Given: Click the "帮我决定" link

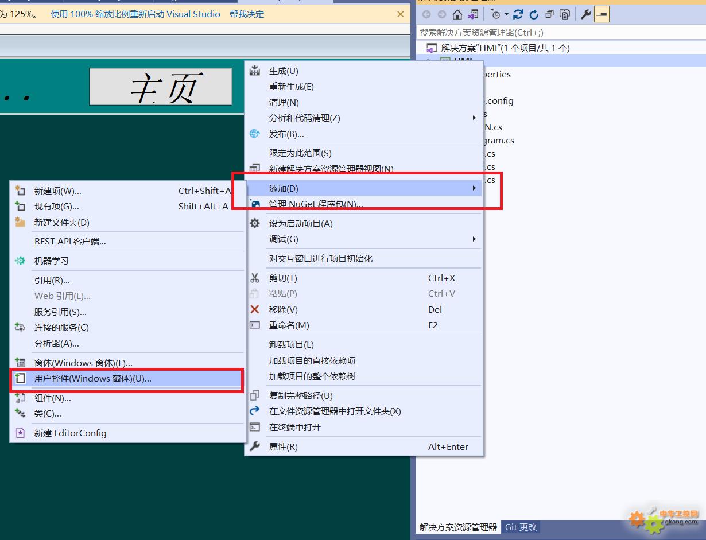Looking at the screenshot, I should (247, 14).
